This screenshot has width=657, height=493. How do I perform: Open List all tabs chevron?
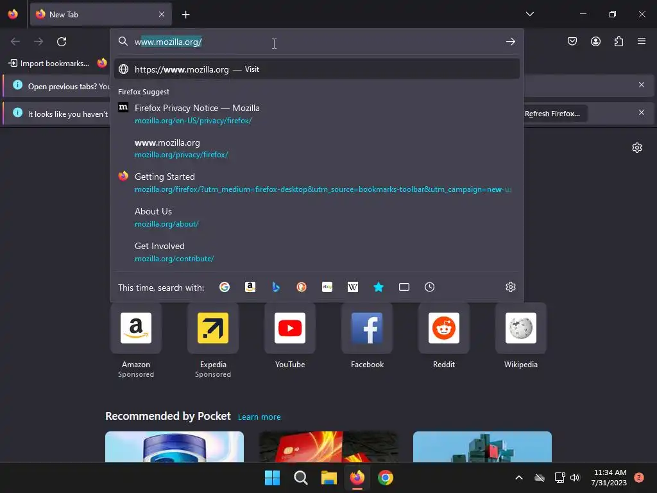pyautogui.click(x=529, y=14)
